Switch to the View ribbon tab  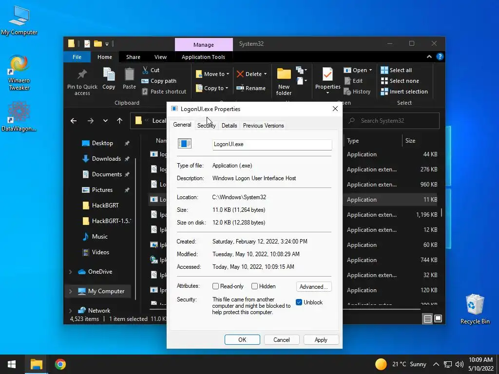pos(160,57)
